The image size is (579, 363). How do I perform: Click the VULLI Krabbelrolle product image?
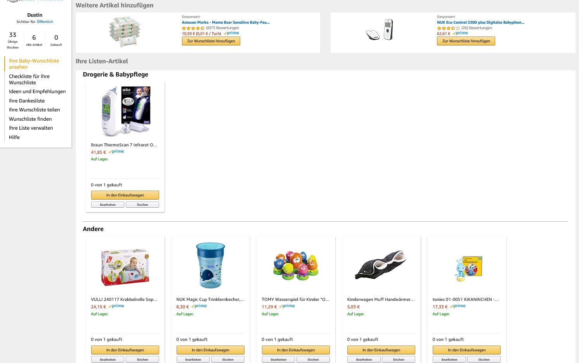click(125, 267)
